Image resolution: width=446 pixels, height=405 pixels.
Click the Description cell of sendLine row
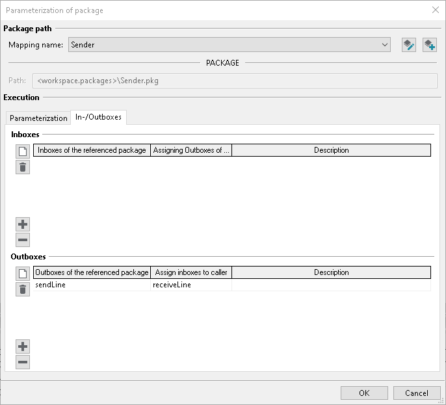332,285
